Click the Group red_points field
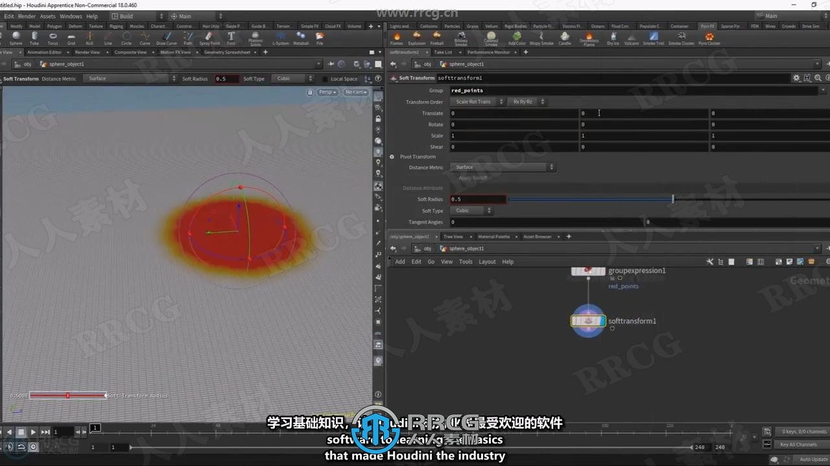This screenshot has height=466, width=830. [x=634, y=91]
